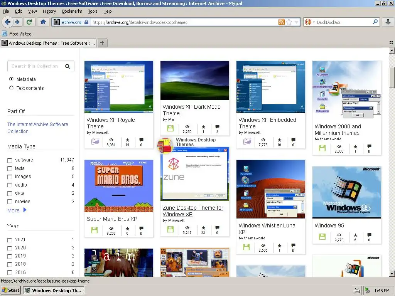The height and width of the screenshot is (296, 395).
Task: Open the list all tabs button
Action: tap(391, 43)
